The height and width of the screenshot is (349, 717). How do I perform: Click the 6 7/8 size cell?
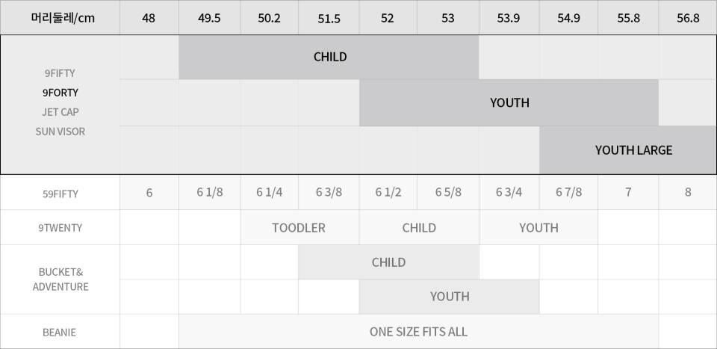point(569,192)
